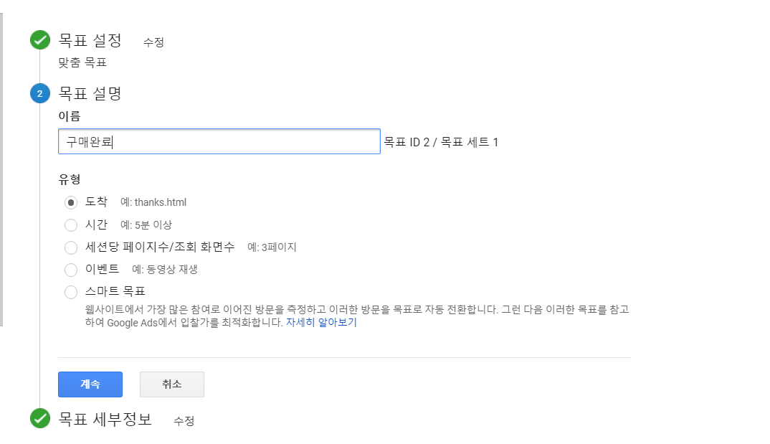
Task: Click 수정 next to 목표 세부정보
Action: pyautogui.click(x=184, y=421)
